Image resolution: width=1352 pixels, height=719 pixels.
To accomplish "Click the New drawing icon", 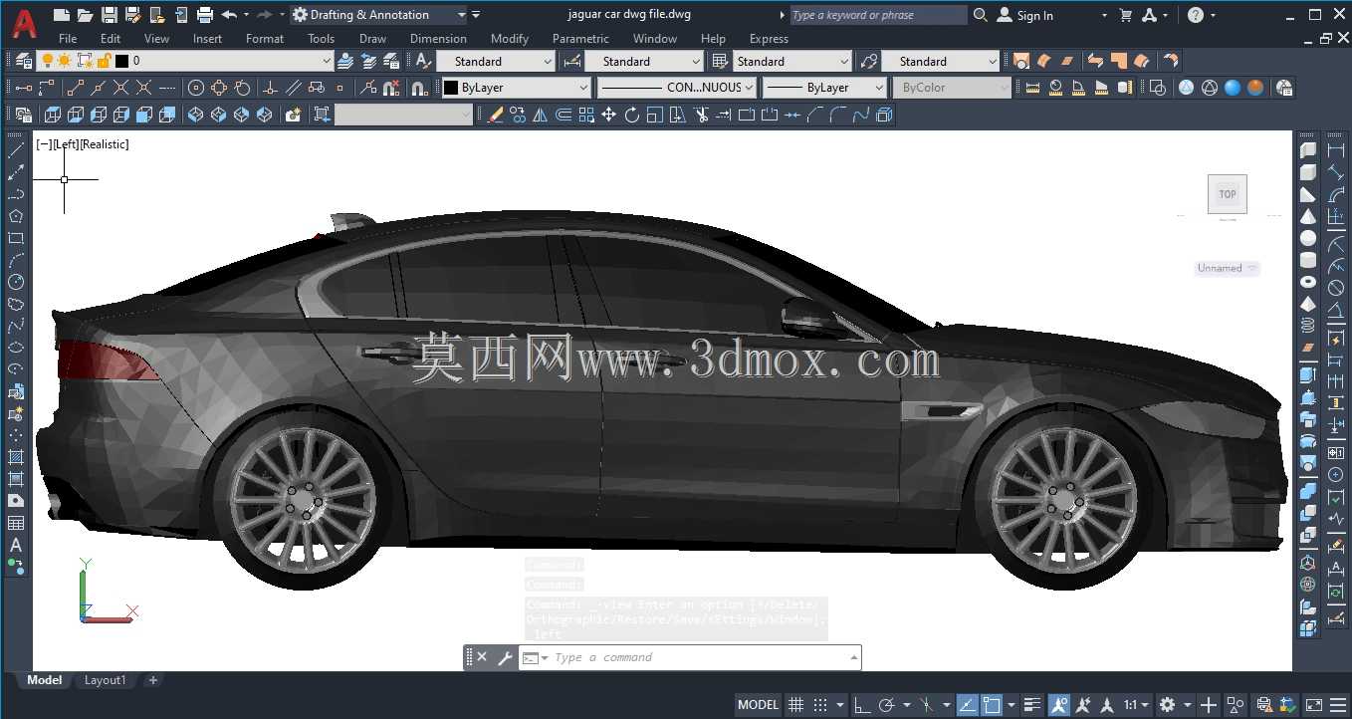I will click(62, 15).
